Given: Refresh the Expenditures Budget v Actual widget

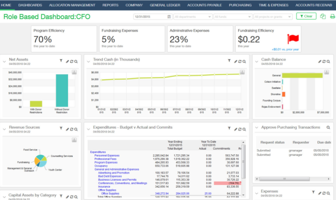Looking at the screenshot, I should pyautogui.click(x=240, y=129).
